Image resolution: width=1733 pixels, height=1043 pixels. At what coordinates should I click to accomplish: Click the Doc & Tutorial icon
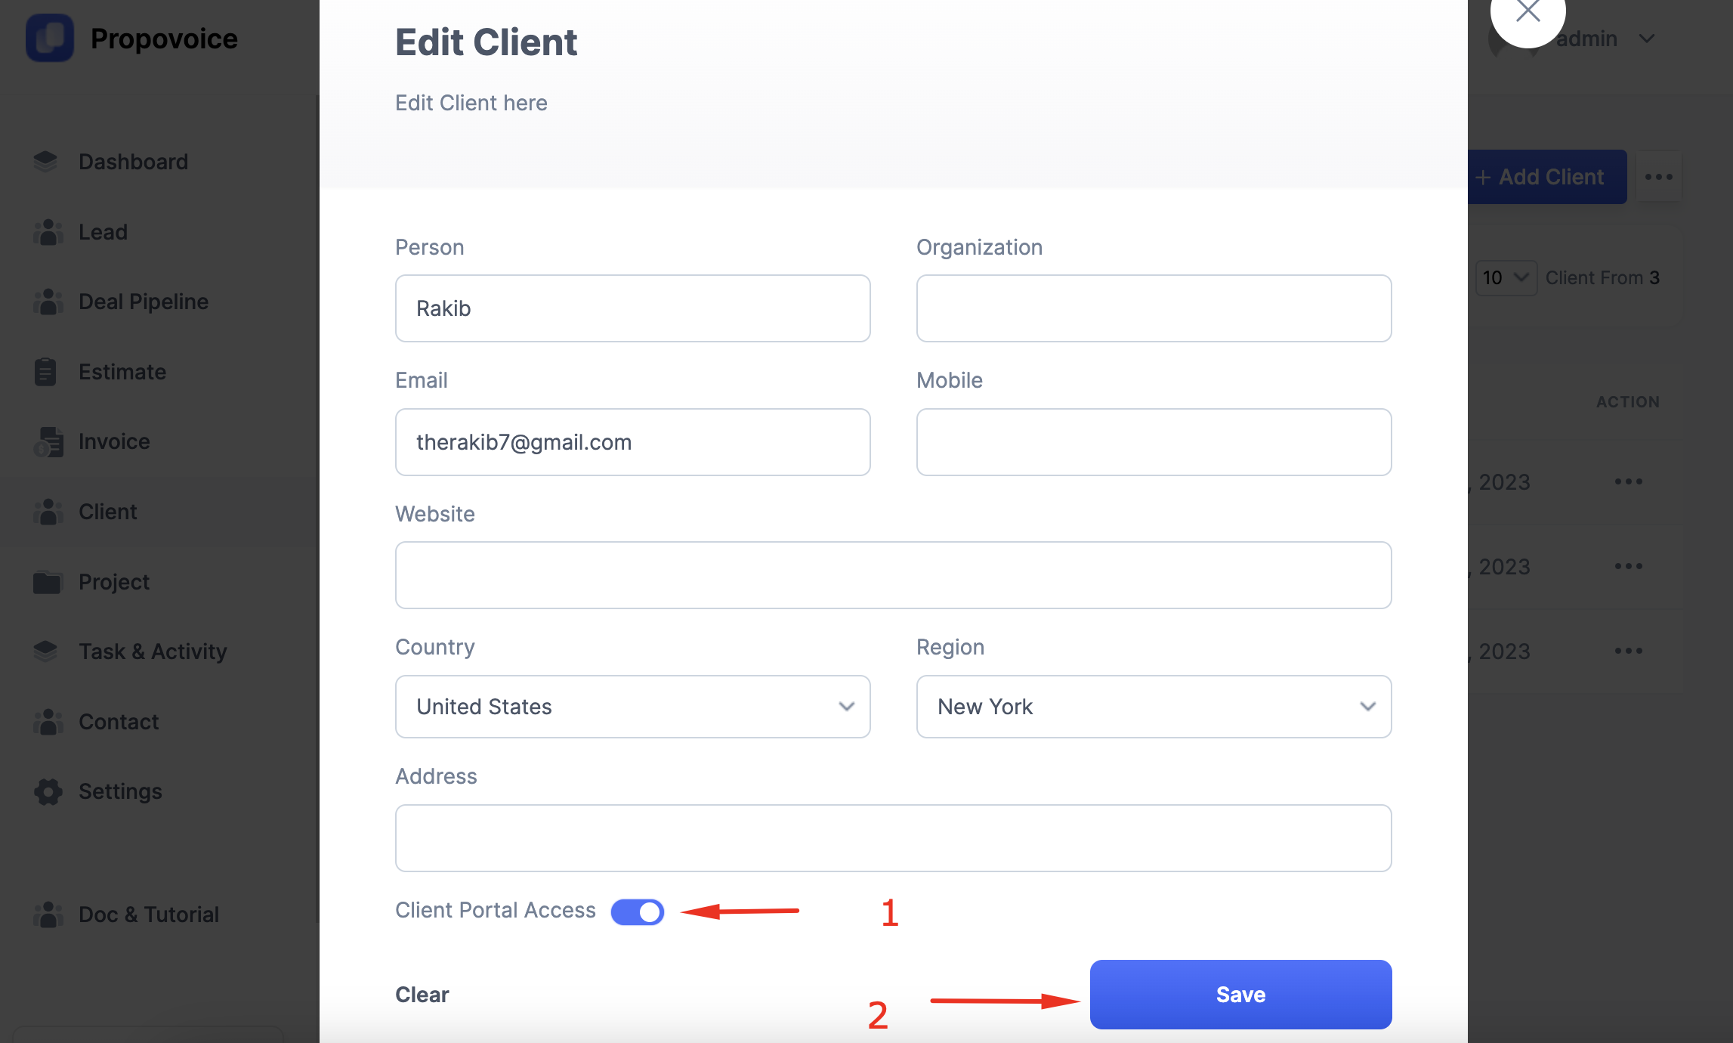tap(48, 915)
